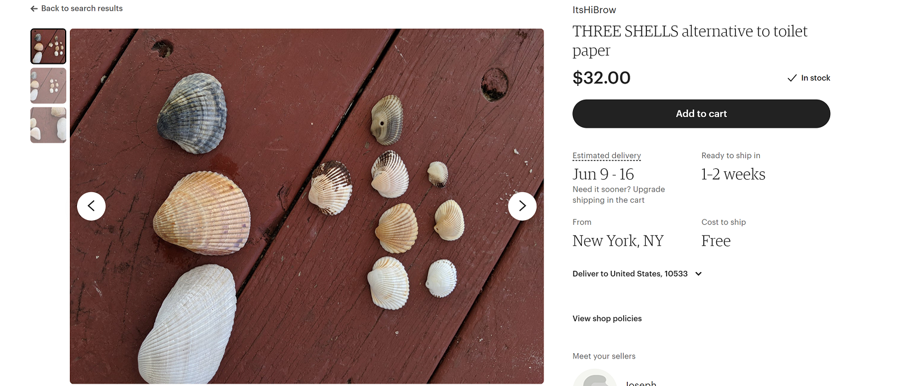Click the $32.00 price
Image resolution: width=897 pixels, height=386 pixels.
601,78
